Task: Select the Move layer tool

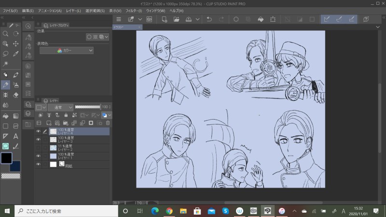Action: pyautogui.click(x=16, y=43)
